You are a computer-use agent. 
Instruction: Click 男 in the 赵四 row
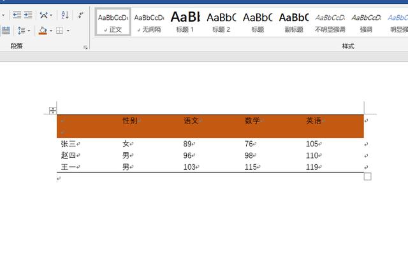(126, 155)
